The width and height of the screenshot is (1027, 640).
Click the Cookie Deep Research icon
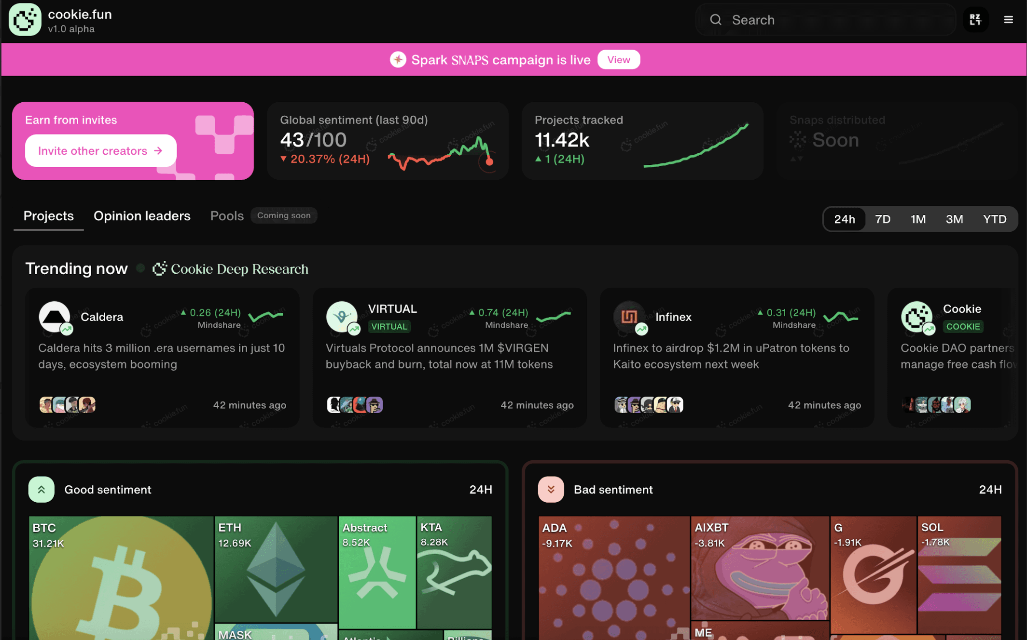160,268
